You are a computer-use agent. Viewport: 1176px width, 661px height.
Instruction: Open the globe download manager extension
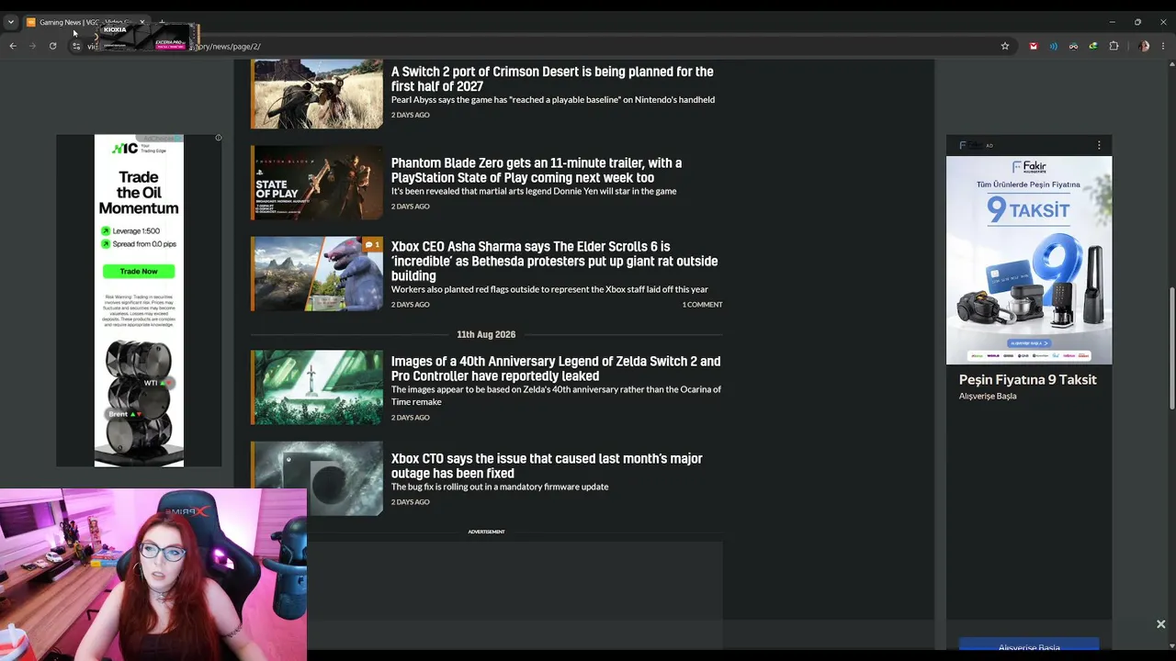click(x=1092, y=46)
